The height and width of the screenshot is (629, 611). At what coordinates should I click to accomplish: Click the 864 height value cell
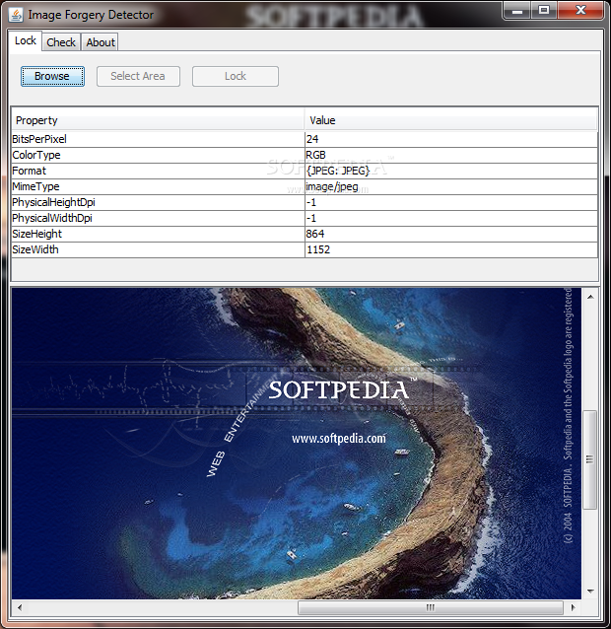point(451,234)
